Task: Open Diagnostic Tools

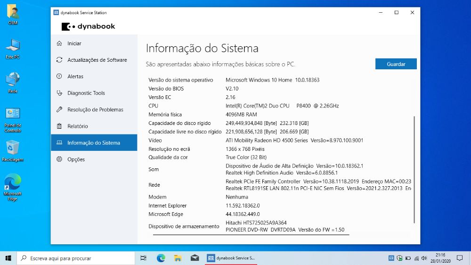Action: (x=94, y=93)
